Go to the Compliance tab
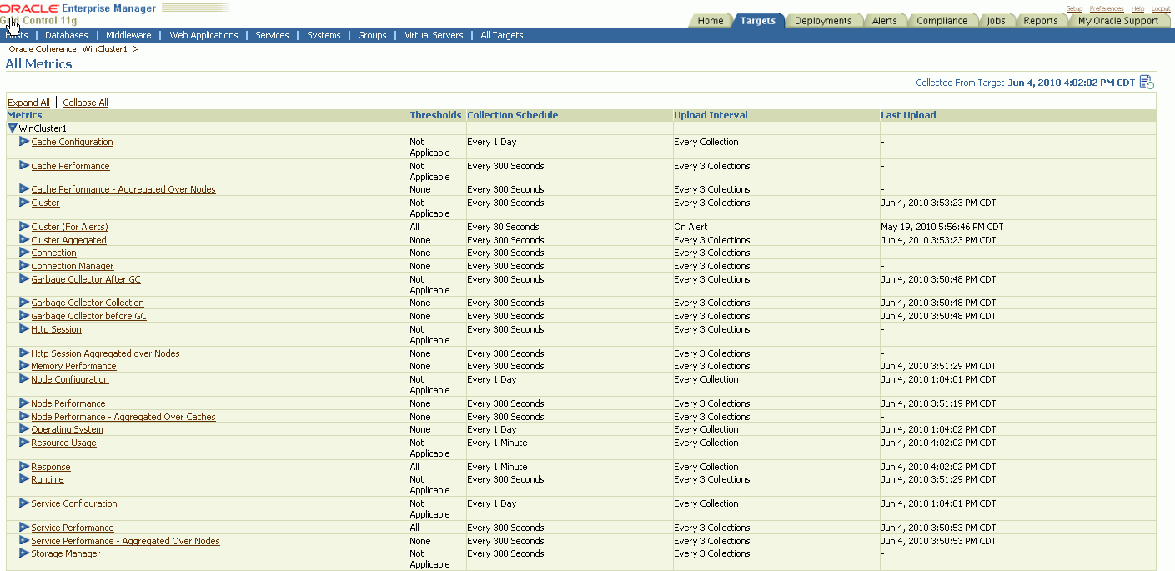 tap(942, 21)
